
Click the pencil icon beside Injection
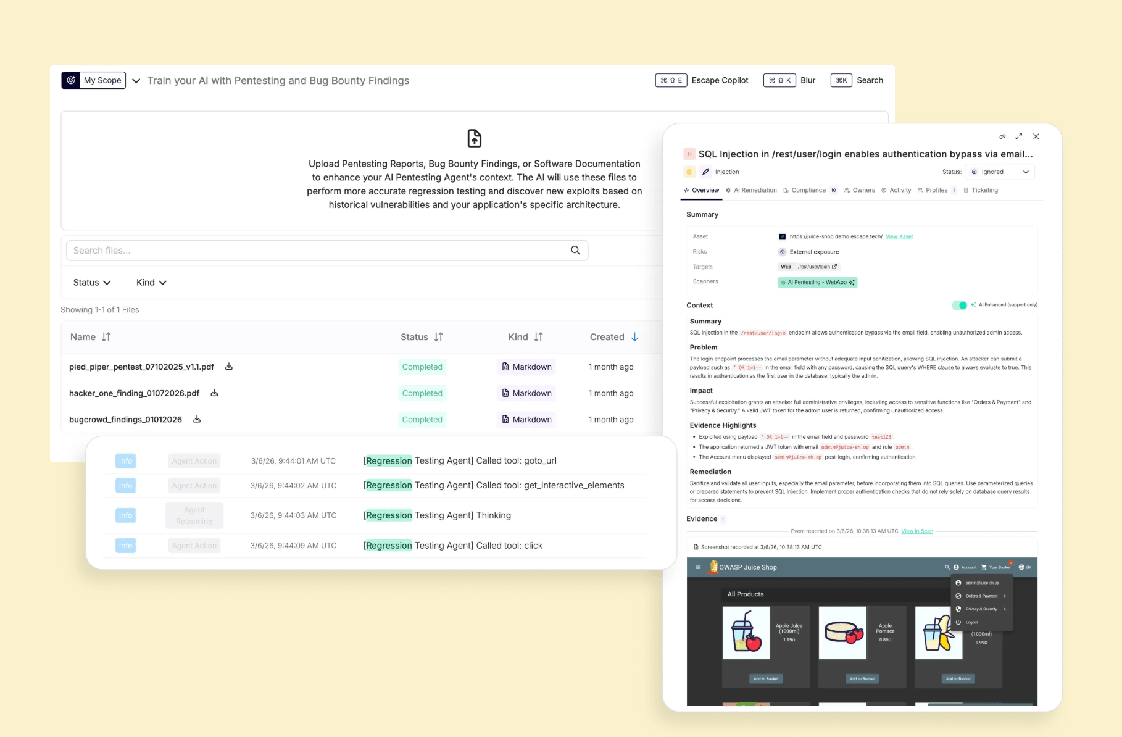705,172
